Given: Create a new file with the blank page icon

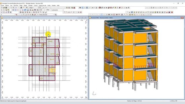Looking at the screenshot, I should pos(2,8).
